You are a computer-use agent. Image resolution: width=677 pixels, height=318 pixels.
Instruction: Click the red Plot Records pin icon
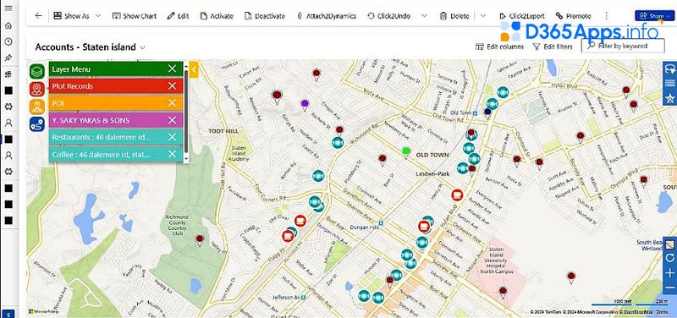tap(37, 89)
